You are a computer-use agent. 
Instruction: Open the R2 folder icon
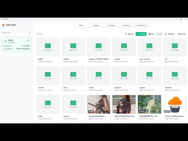tap(175, 46)
